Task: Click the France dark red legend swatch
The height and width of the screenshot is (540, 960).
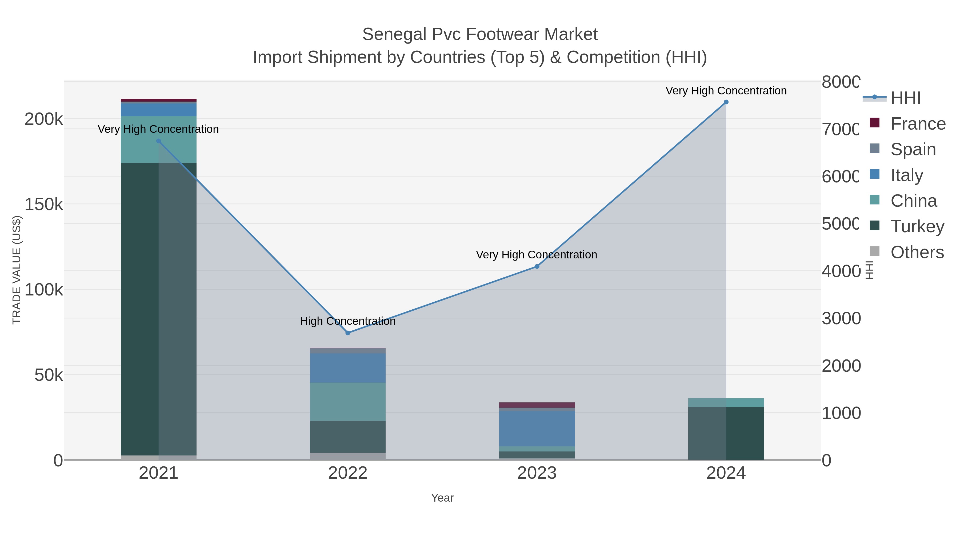Action: coord(875,123)
